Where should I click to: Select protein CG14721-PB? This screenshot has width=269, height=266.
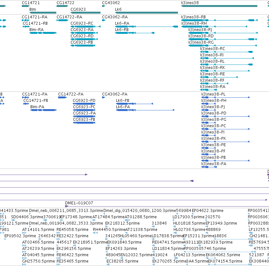pos(36,101)
